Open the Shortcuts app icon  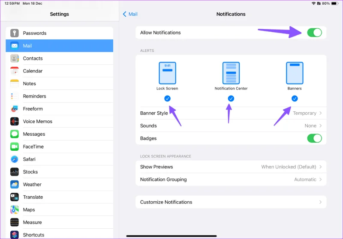(x=15, y=235)
